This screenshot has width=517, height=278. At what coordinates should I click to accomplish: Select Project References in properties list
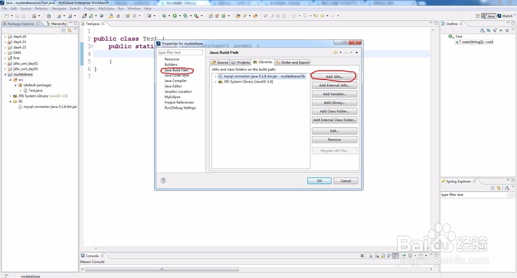click(179, 103)
